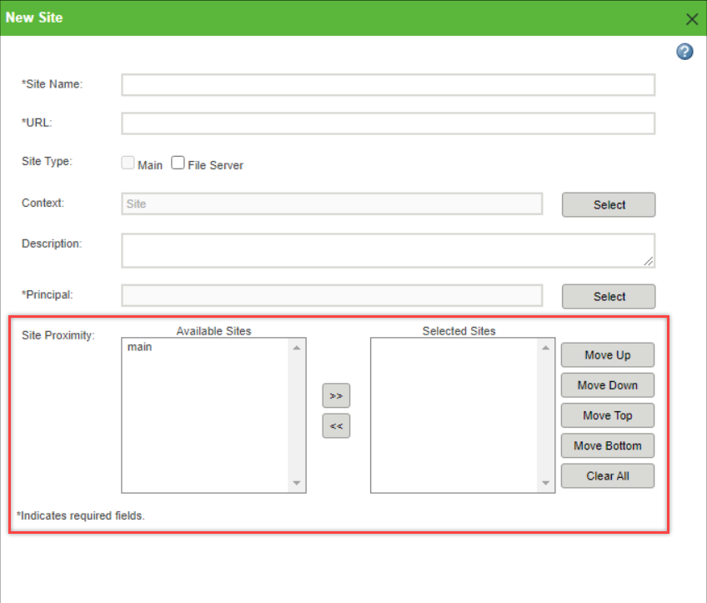
Task: Click Select next to the Context field
Action: pos(608,204)
